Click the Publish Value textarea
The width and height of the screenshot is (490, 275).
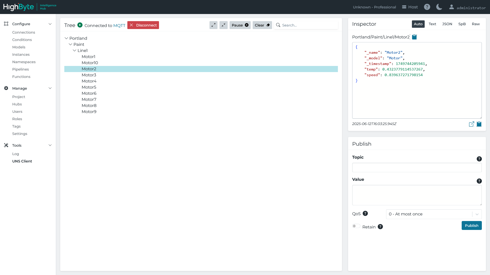click(417, 195)
